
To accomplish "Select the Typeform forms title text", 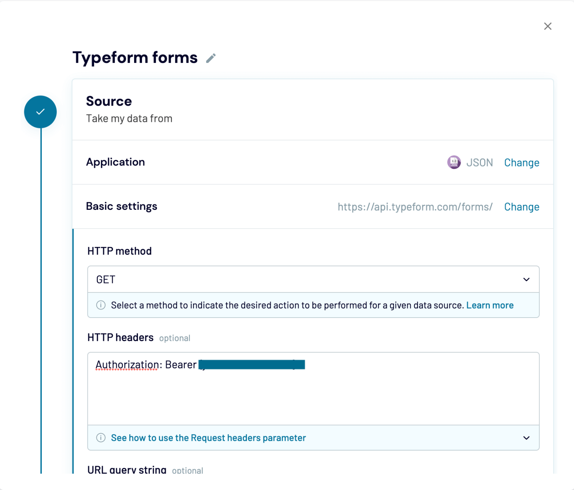I will 135,57.
